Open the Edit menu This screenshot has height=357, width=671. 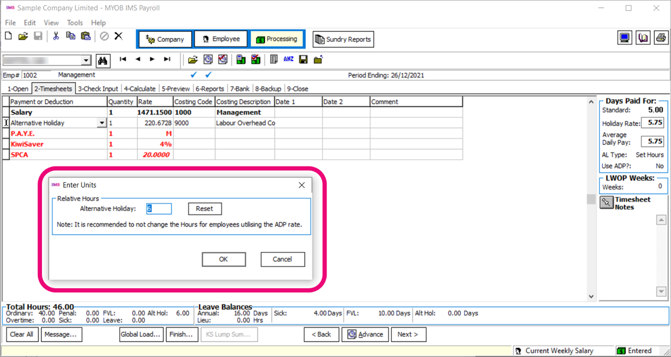pyautogui.click(x=30, y=23)
